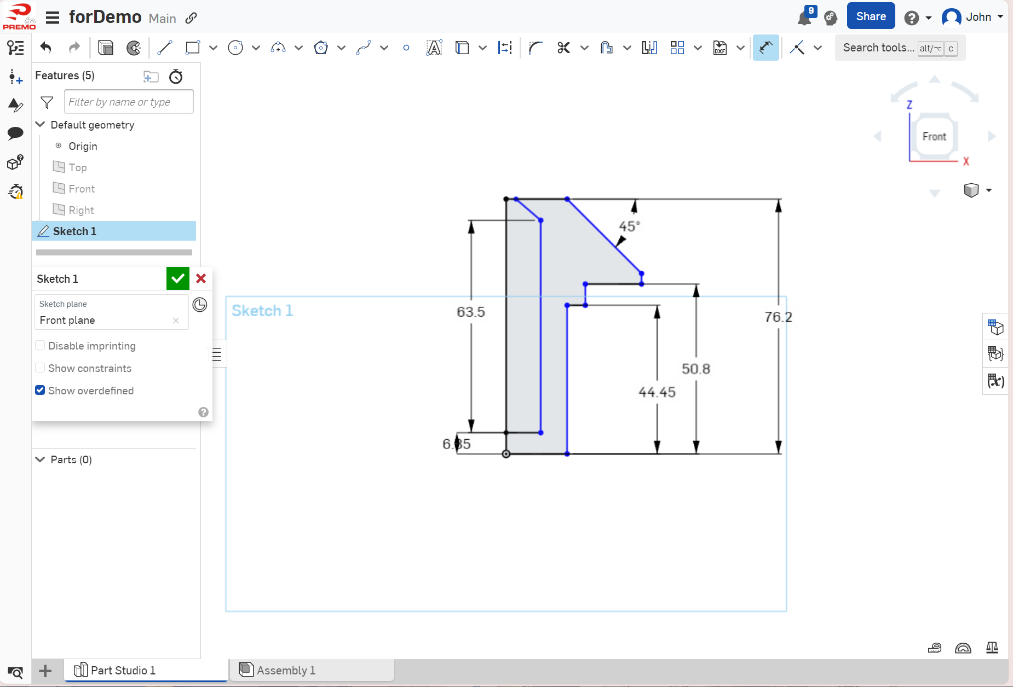Select the Line sketch tool
Screen dimensions: 1013x687
[x=165, y=48]
